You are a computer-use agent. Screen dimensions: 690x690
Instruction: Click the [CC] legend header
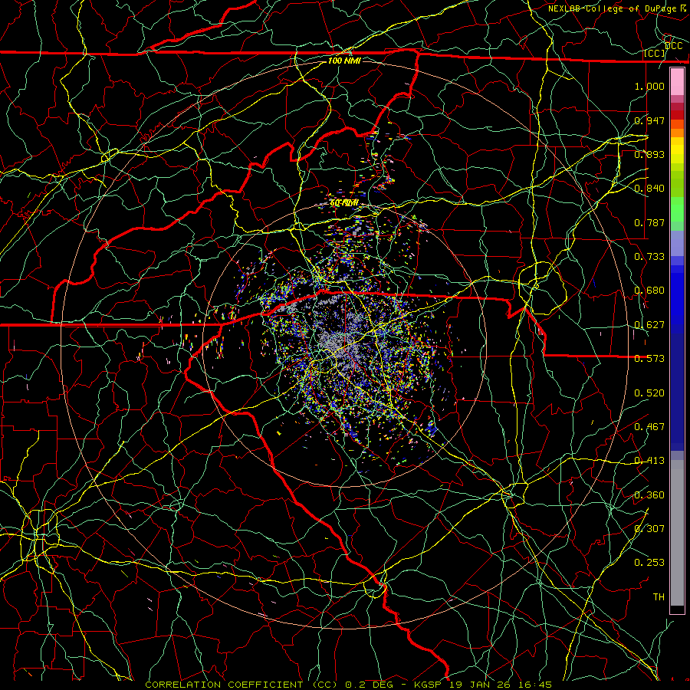tap(654, 53)
